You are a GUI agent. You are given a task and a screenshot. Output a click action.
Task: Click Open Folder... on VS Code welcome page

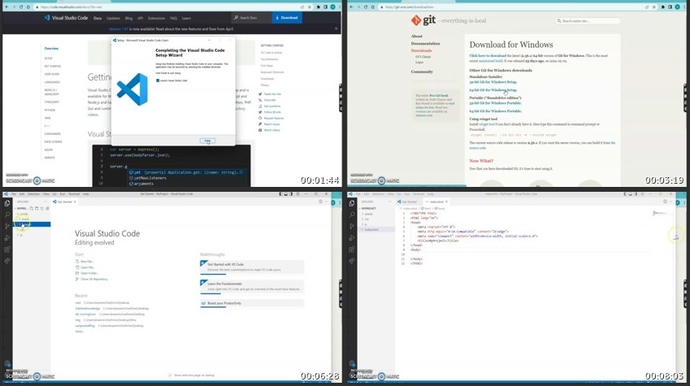click(87, 273)
